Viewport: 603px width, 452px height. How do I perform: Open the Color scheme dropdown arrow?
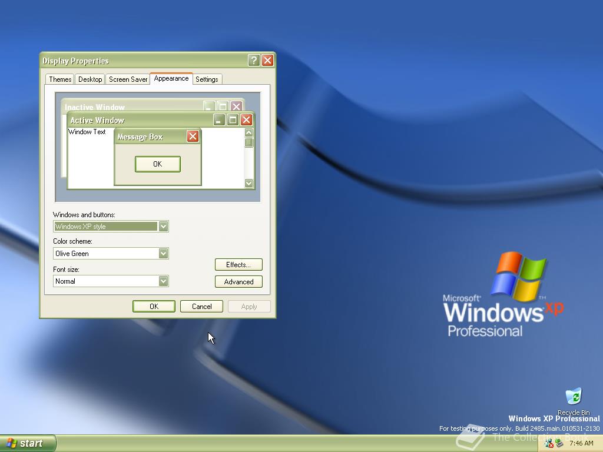click(x=164, y=253)
